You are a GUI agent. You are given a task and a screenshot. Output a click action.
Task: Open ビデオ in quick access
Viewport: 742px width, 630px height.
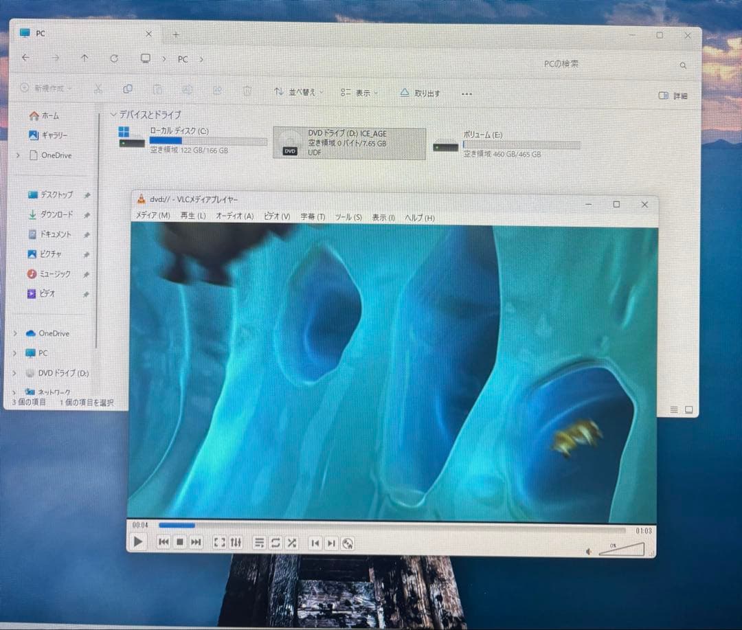[41, 293]
